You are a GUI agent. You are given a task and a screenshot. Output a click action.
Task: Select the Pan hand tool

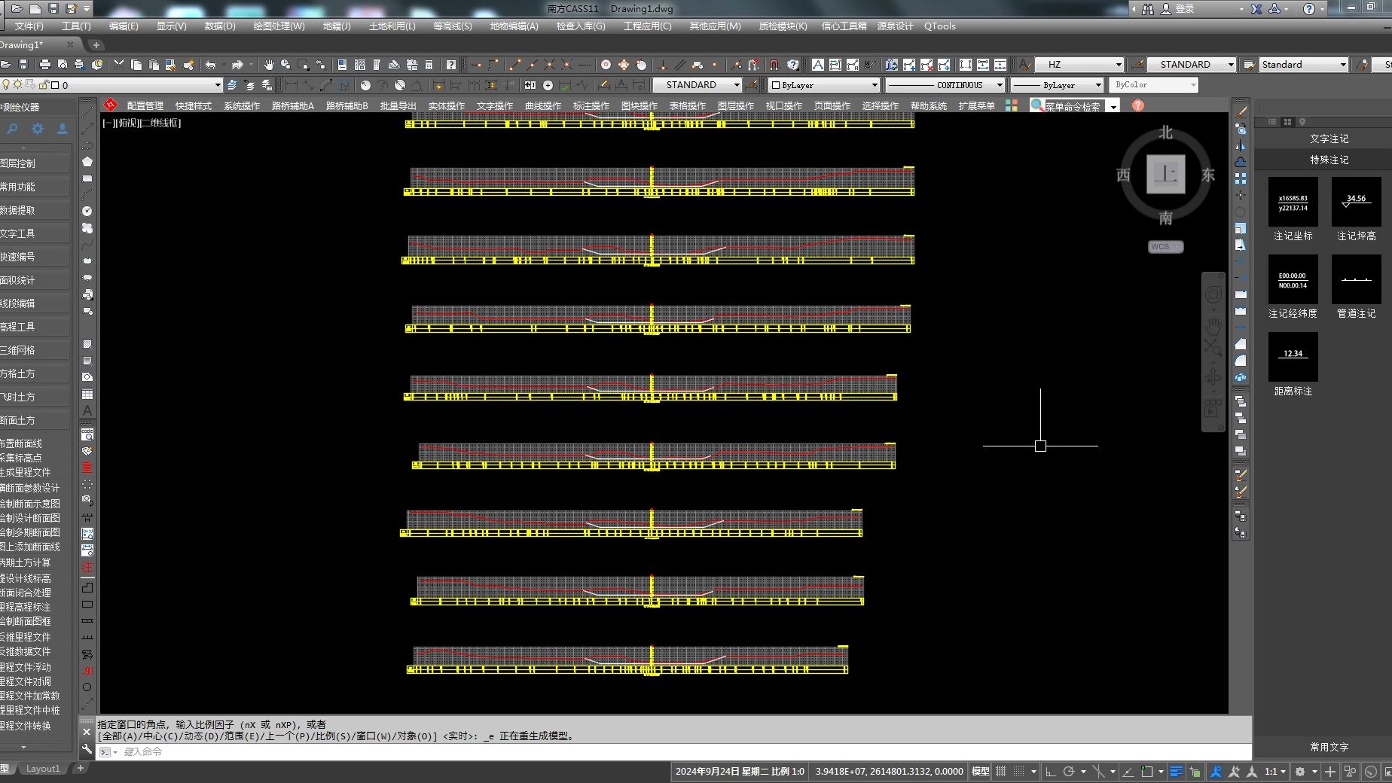[268, 65]
